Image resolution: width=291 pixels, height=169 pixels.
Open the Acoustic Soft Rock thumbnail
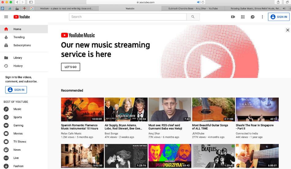point(126,156)
